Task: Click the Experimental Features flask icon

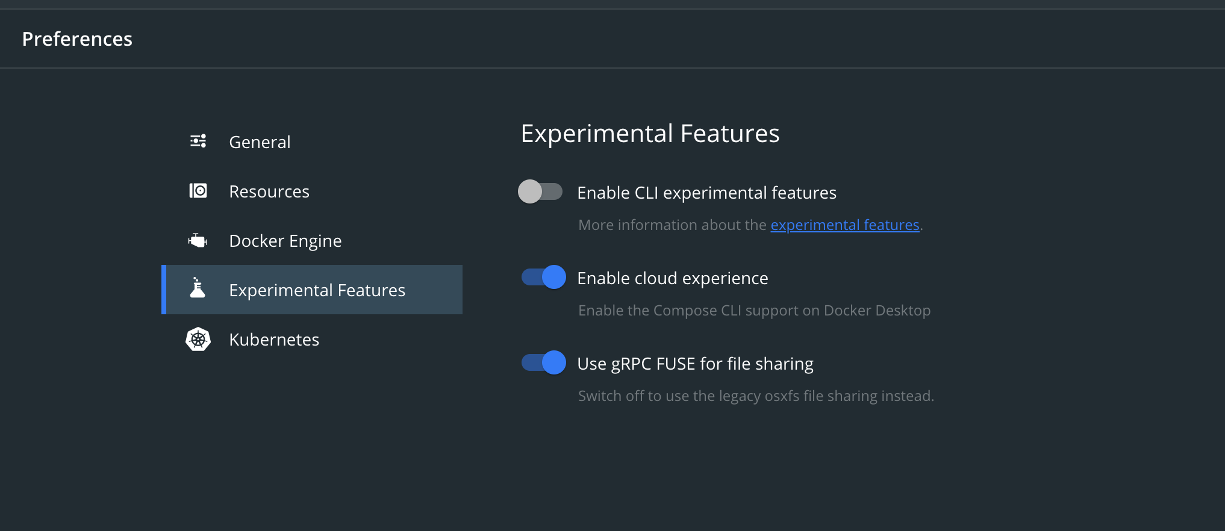Action: (x=198, y=288)
